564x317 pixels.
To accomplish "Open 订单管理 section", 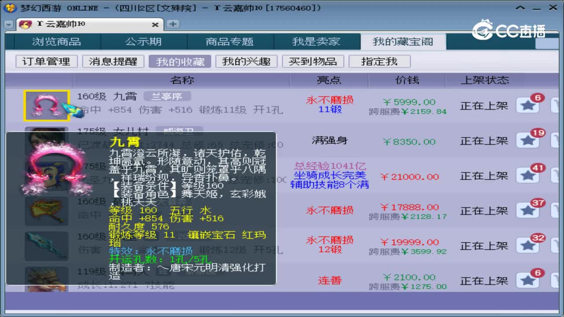I will pos(46,61).
